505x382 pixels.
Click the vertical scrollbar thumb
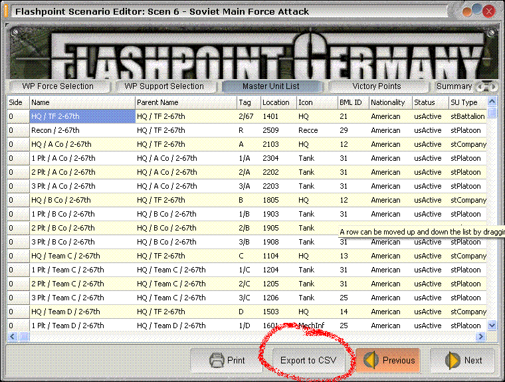click(x=492, y=112)
